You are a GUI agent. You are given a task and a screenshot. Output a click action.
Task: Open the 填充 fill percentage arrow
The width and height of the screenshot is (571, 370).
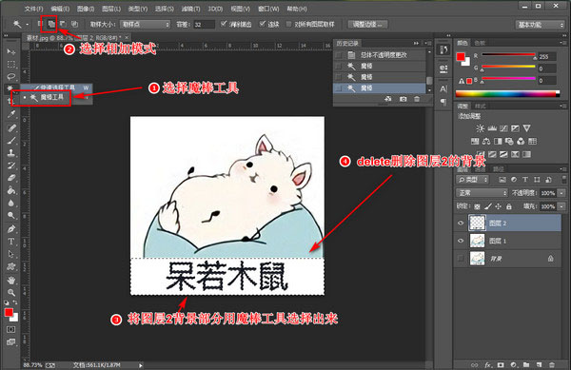pos(561,206)
